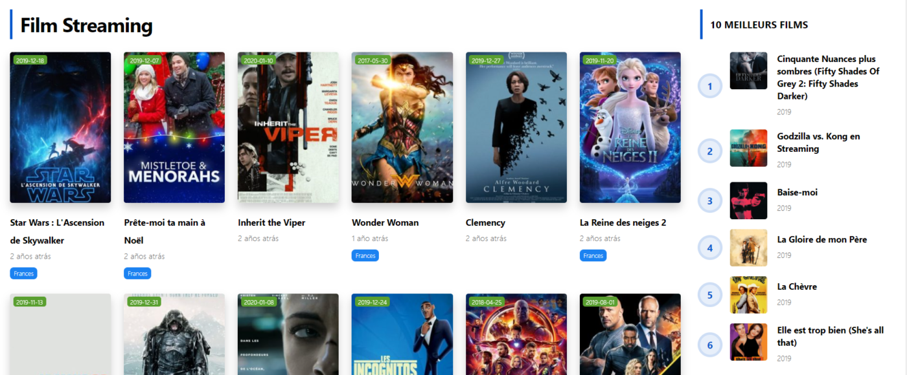Open Godzilla vs. Kong sidebar thumbnail
This screenshot has height=375, width=907.
click(748, 148)
